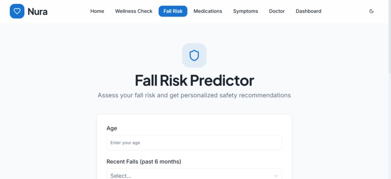This screenshot has height=179, width=391.
Task: Click the subtitle about personalized safety recommendations
Action: 194,95
